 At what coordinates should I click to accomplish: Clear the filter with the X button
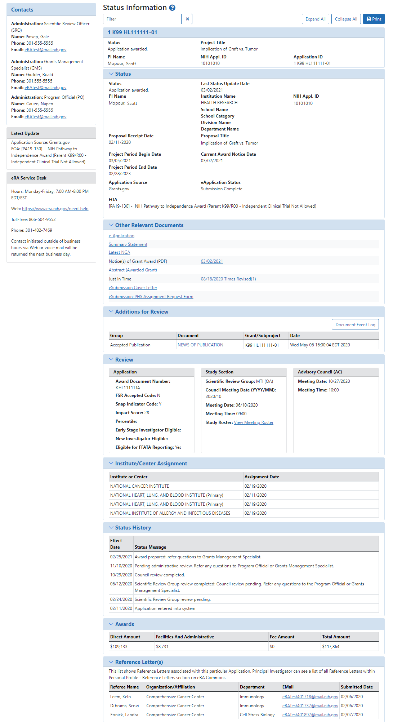point(187,19)
